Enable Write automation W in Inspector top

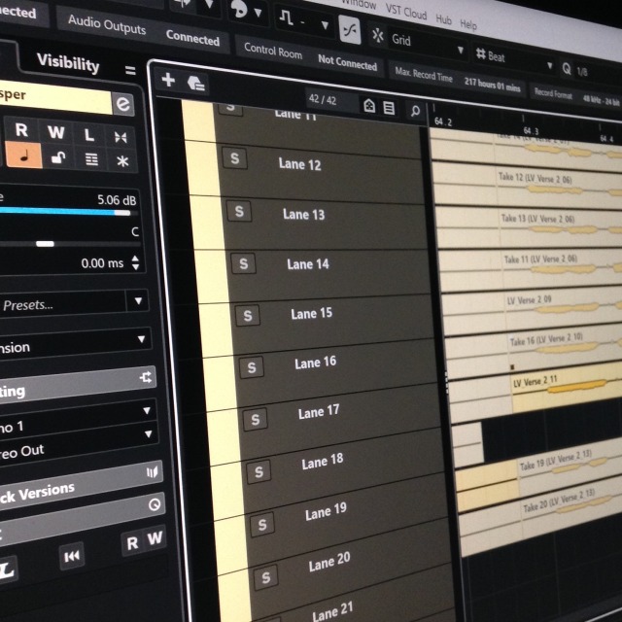pos(55,131)
